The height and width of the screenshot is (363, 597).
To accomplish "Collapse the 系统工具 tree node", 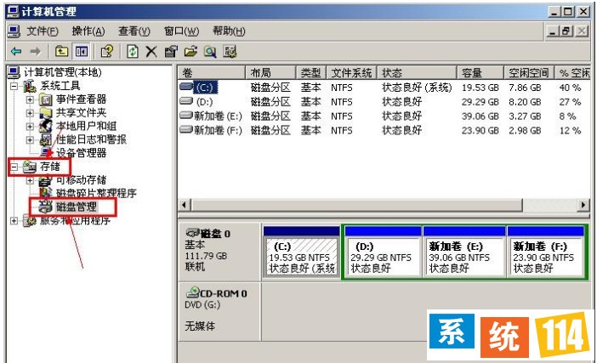I will tap(14, 86).
